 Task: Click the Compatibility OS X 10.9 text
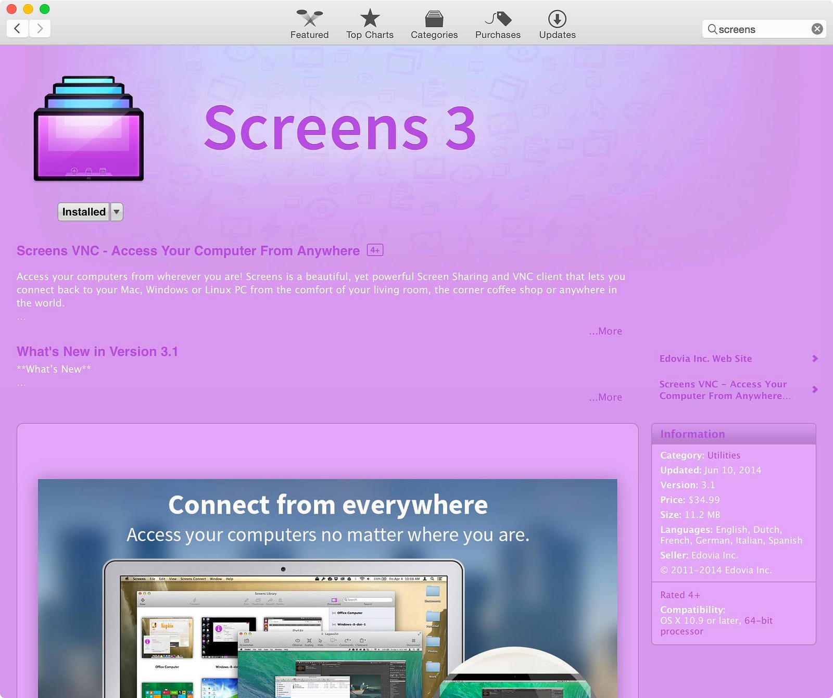click(x=716, y=620)
